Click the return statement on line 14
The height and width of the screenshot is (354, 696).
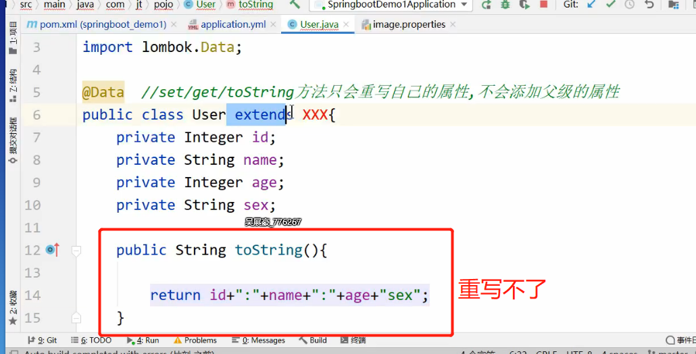(289, 295)
